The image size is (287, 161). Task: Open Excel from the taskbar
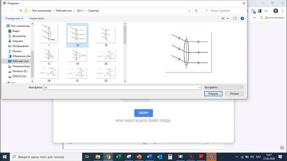(x=118, y=157)
